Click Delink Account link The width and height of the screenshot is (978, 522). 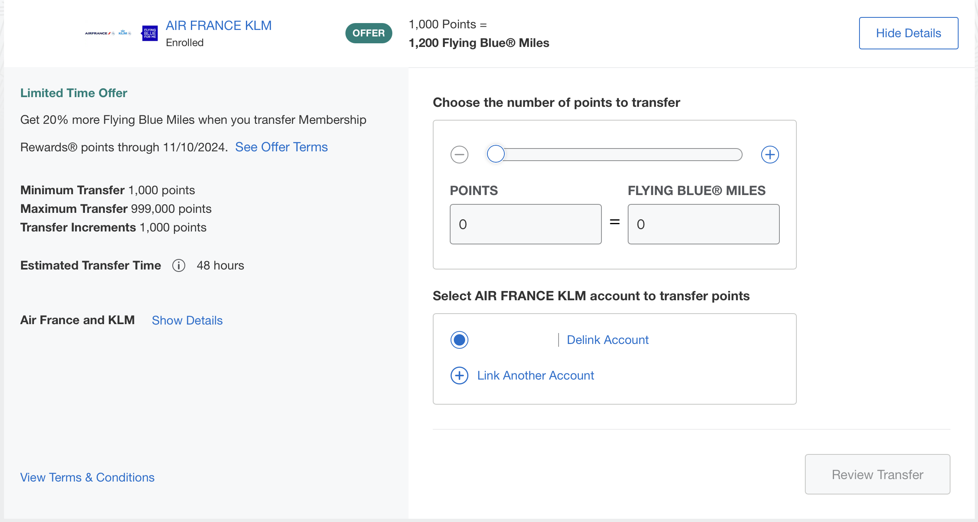pos(608,340)
